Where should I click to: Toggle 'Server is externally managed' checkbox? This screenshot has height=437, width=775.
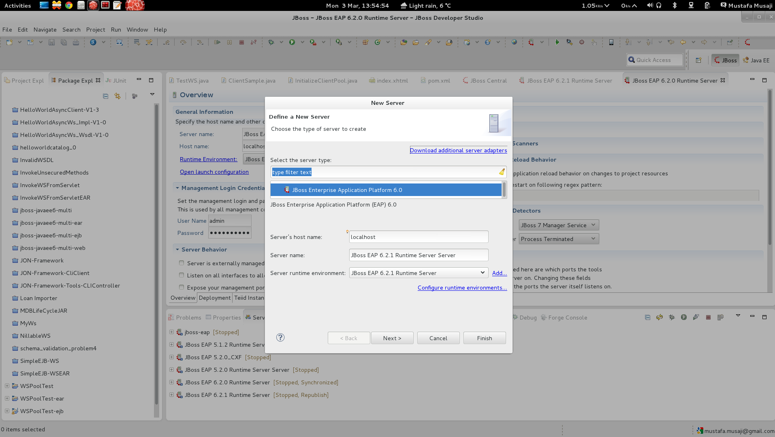click(181, 263)
